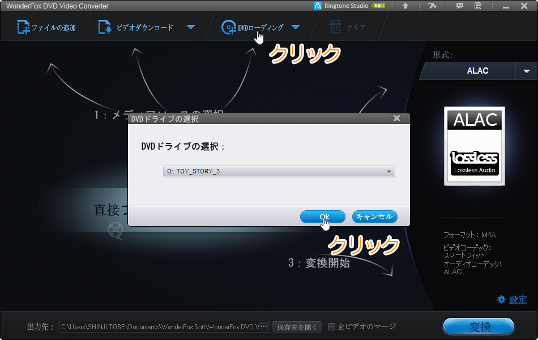
Task: Toggle Merge All Videos (全ビデオのマージ) checkbox
Action: pyautogui.click(x=331, y=326)
